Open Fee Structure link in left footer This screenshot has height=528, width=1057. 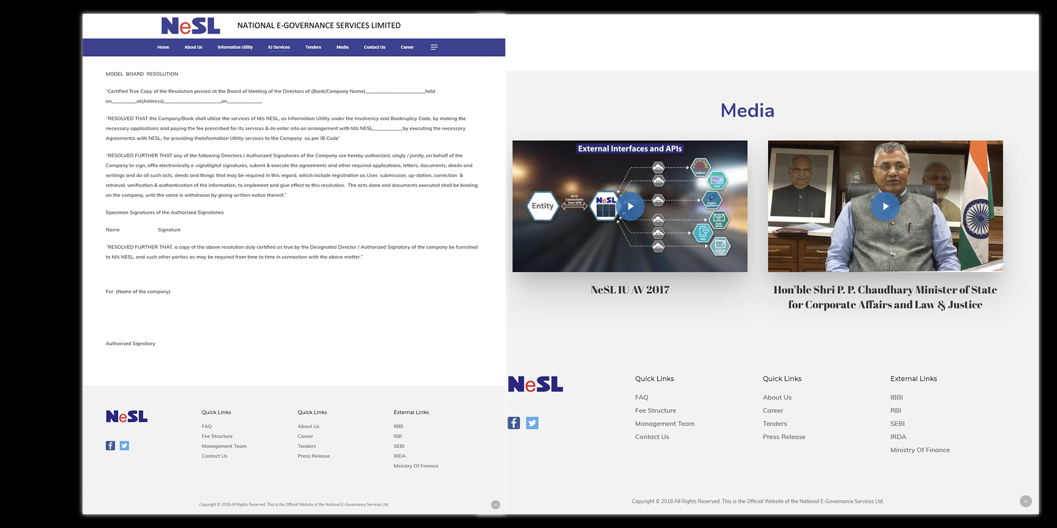pyautogui.click(x=217, y=436)
